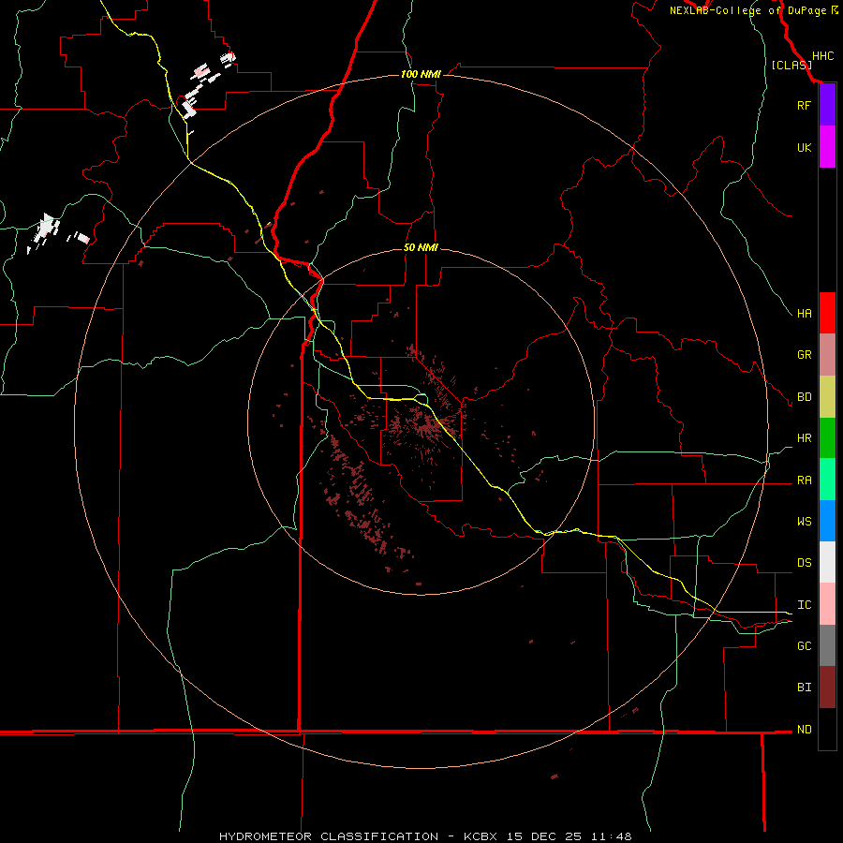
Task: Click the BD legend label
Action: (804, 396)
